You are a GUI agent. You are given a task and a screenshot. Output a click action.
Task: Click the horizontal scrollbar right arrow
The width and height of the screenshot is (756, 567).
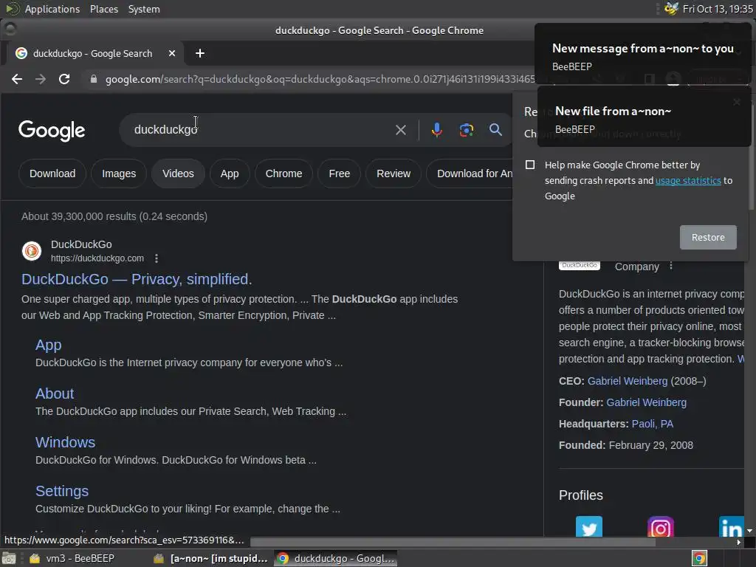click(738, 543)
